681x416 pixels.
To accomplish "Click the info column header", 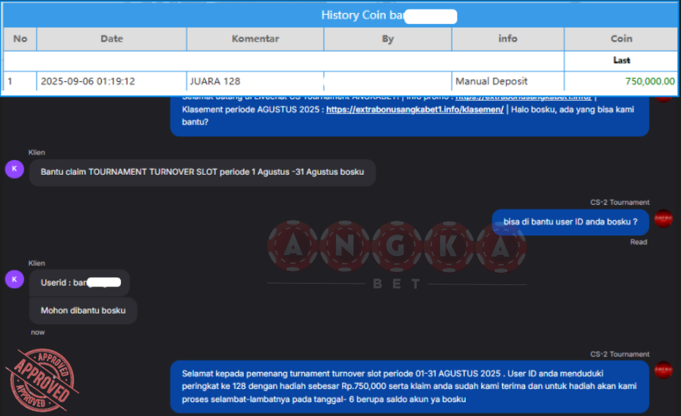I will click(507, 39).
